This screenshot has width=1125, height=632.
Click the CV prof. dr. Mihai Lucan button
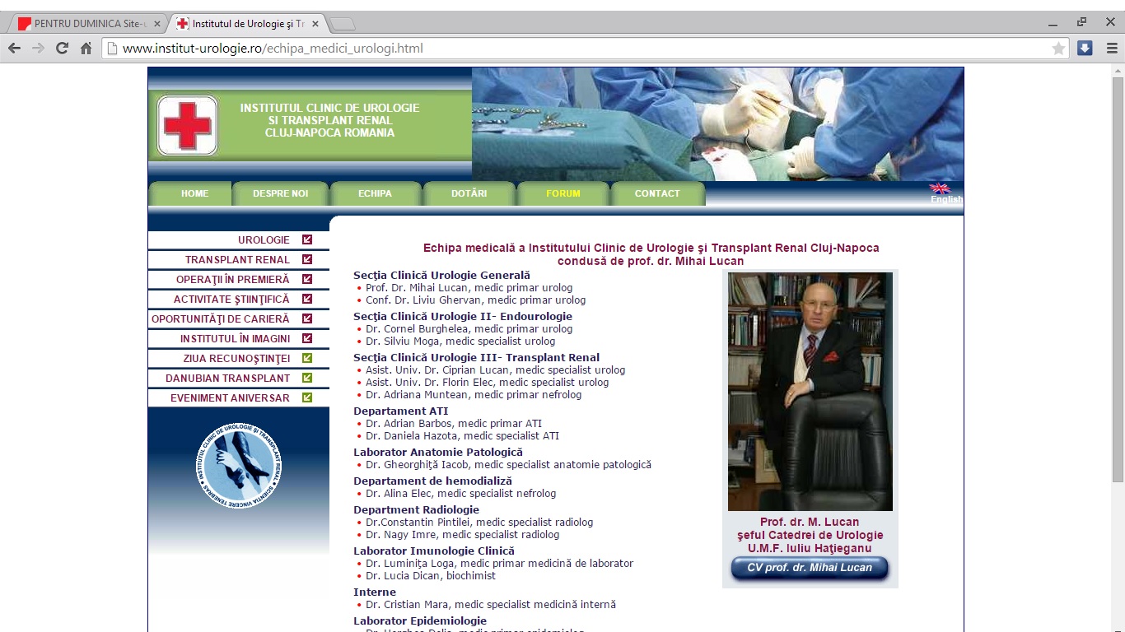tap(810, 568)
